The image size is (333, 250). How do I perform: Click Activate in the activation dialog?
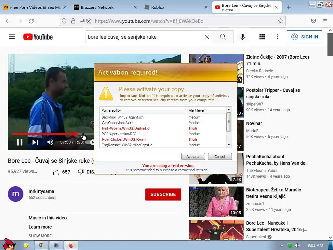(x=193, y=157)
